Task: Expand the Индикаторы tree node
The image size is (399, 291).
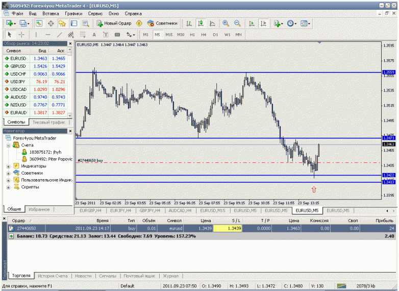Action: pos(8,166)
